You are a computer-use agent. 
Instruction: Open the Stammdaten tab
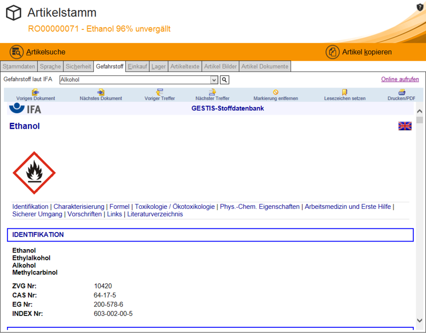[19, 67]
